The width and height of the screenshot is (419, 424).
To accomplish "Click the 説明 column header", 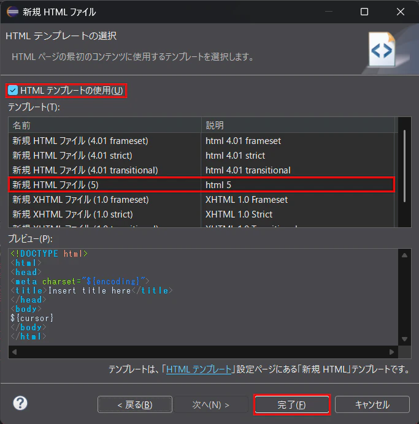I will [x=298, y=125].
